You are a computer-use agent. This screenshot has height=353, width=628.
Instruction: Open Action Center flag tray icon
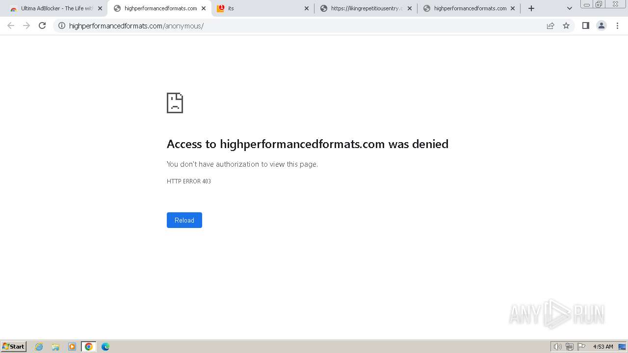click(581, 347)
